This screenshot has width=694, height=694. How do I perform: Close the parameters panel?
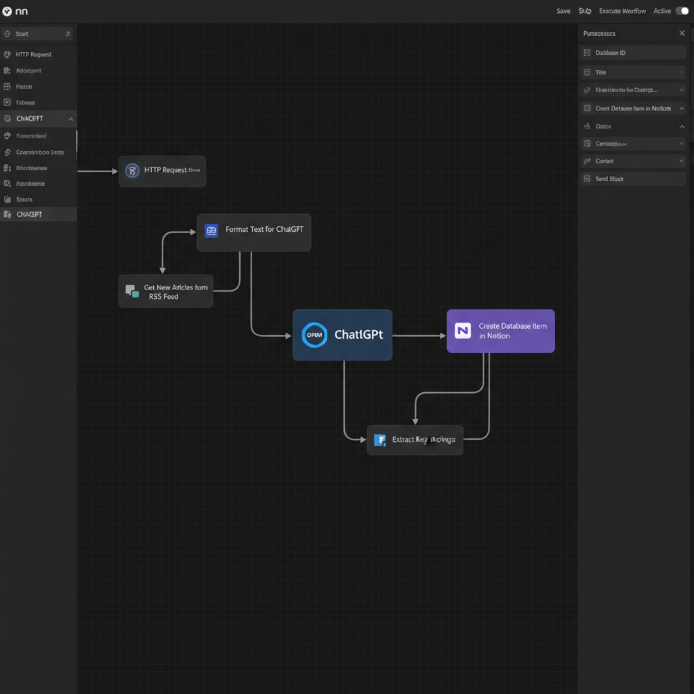click(x=682, y=33)
